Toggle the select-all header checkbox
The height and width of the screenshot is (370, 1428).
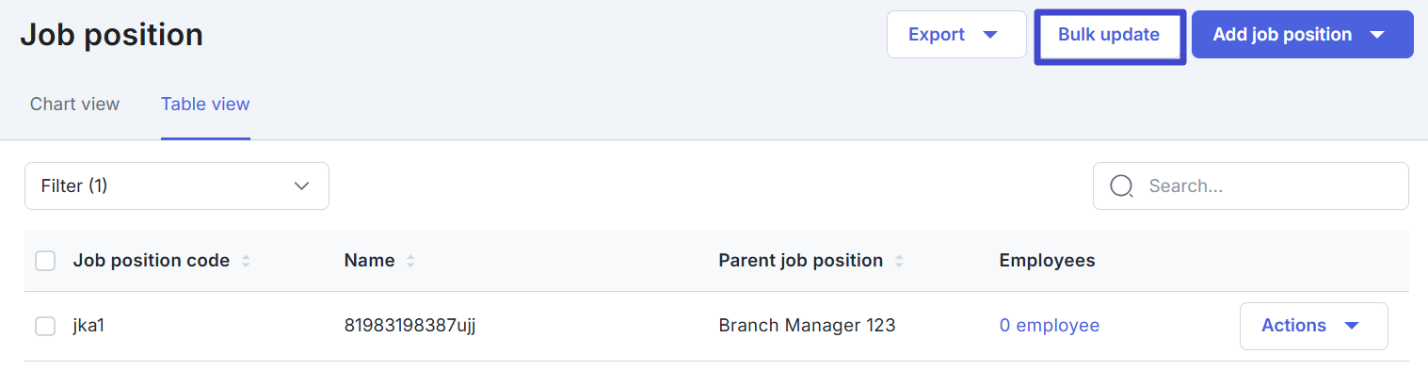[45, 261]
